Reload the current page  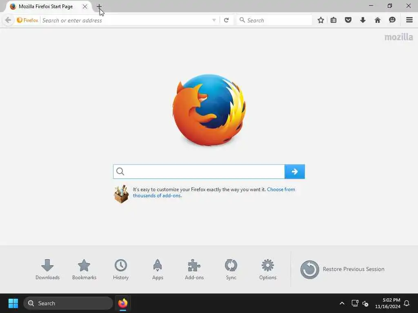(226, 20)
